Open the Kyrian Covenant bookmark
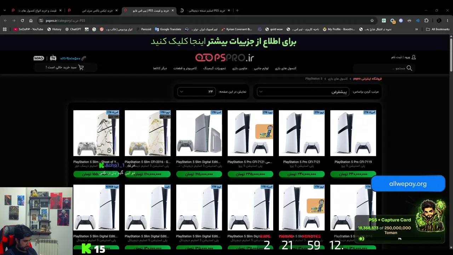The image size is (453, 255). [236, 29]
